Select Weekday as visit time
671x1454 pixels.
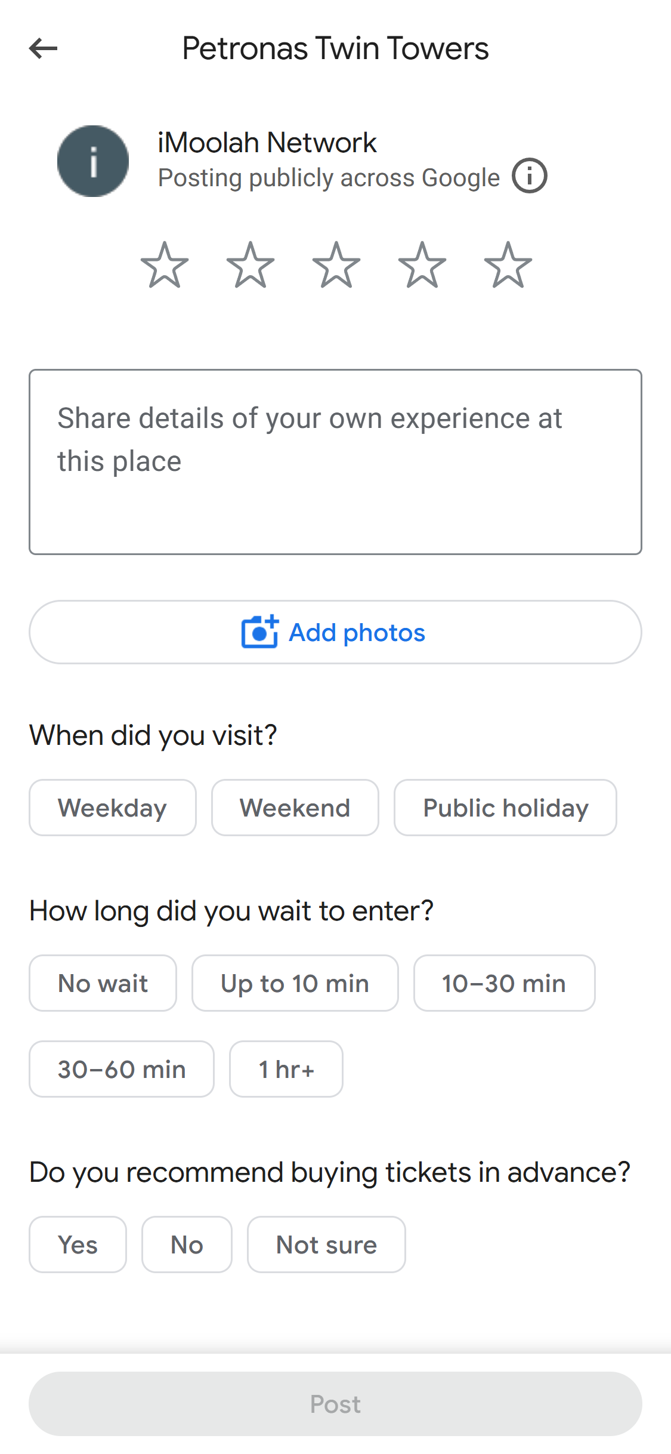click(x=113, y=808)
